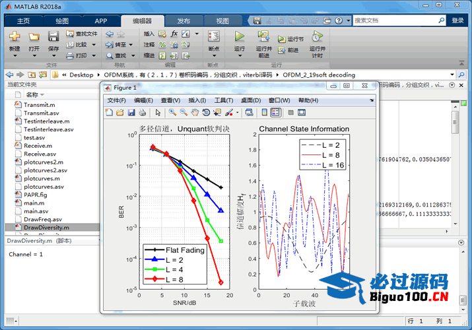Toggle the Insert Colorbar button in Figure 1
The height and width of the screenshot is (330, 472).
tap(264, 112)
